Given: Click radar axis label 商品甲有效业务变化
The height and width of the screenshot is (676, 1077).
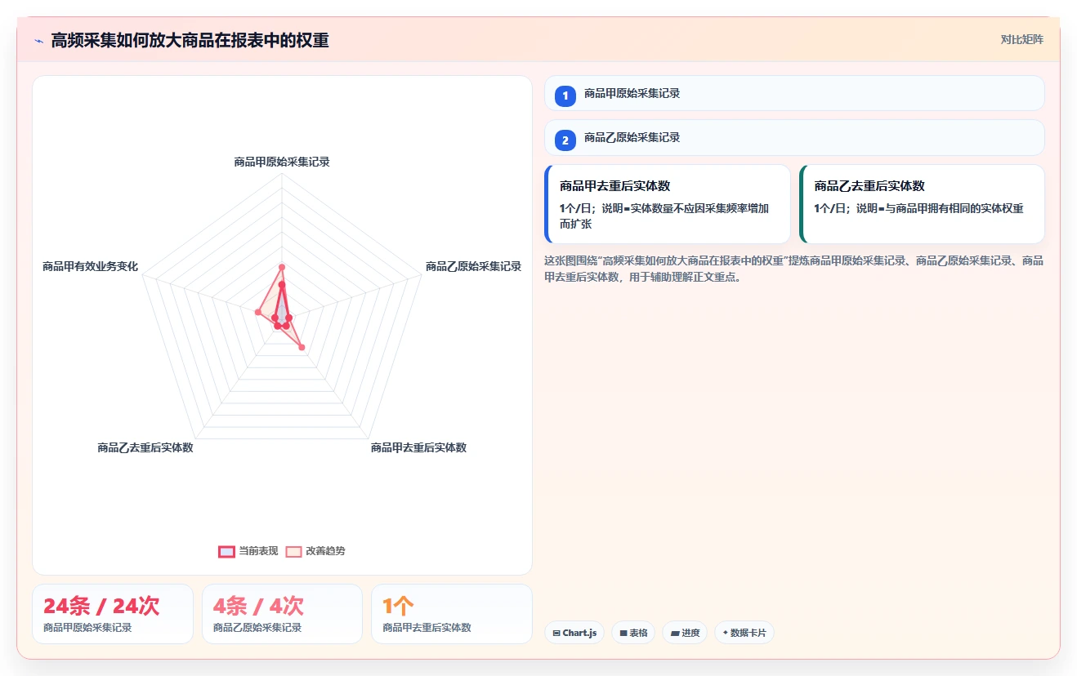Looking at the screenshot, I should click(x=90, y=266).
